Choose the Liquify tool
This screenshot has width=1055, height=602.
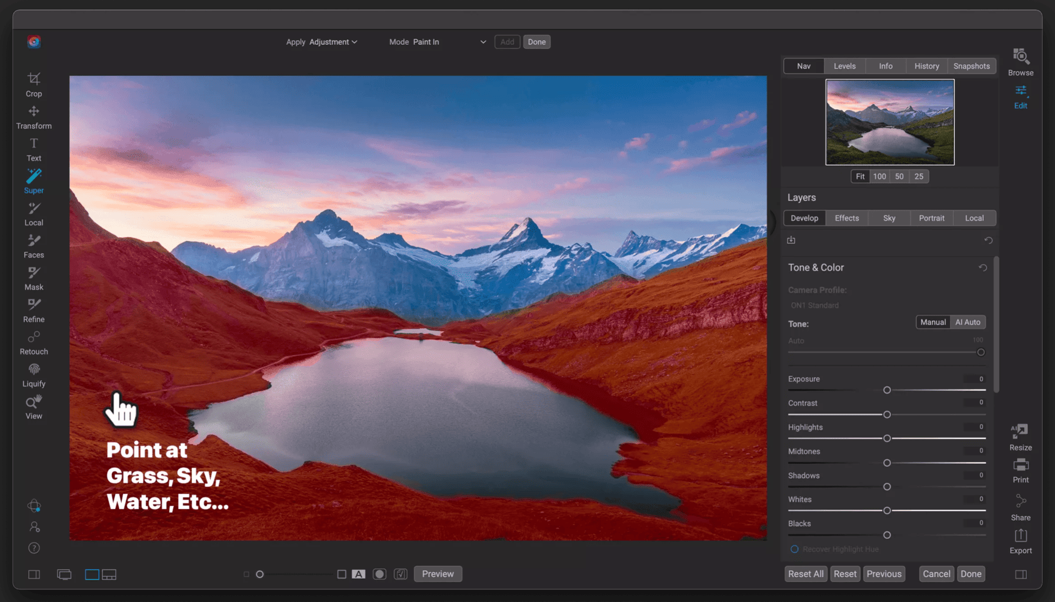tap(34, 375)
